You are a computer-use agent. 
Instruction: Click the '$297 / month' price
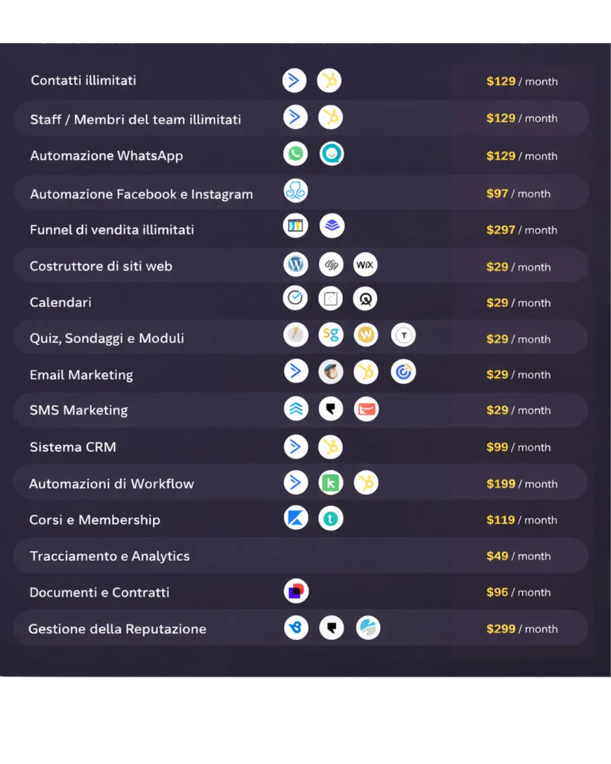coord(522,230)
